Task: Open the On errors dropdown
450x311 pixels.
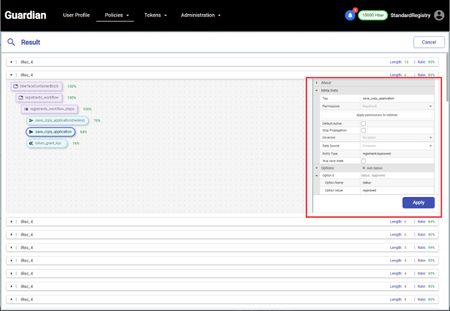Action: point(396,138)
